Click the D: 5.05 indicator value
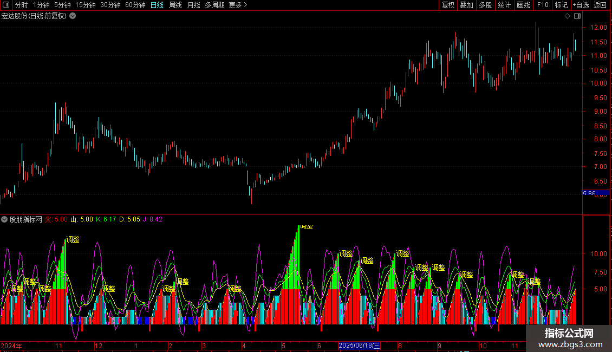The image size is (612, 352). click(x=129, y=219)
